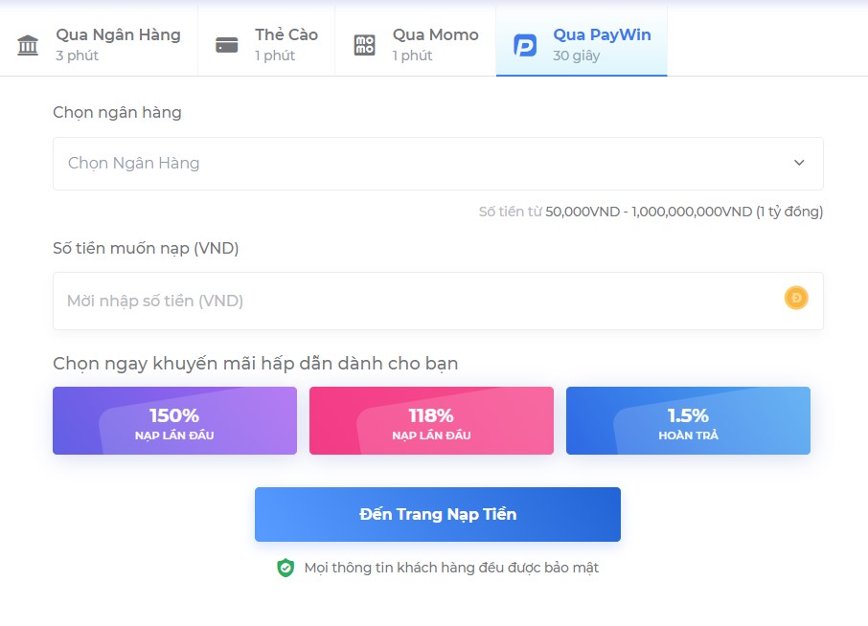The image size is (868, 626).
Task: Click the 3 phút text under Ngân Hàng
Action: 77,56
